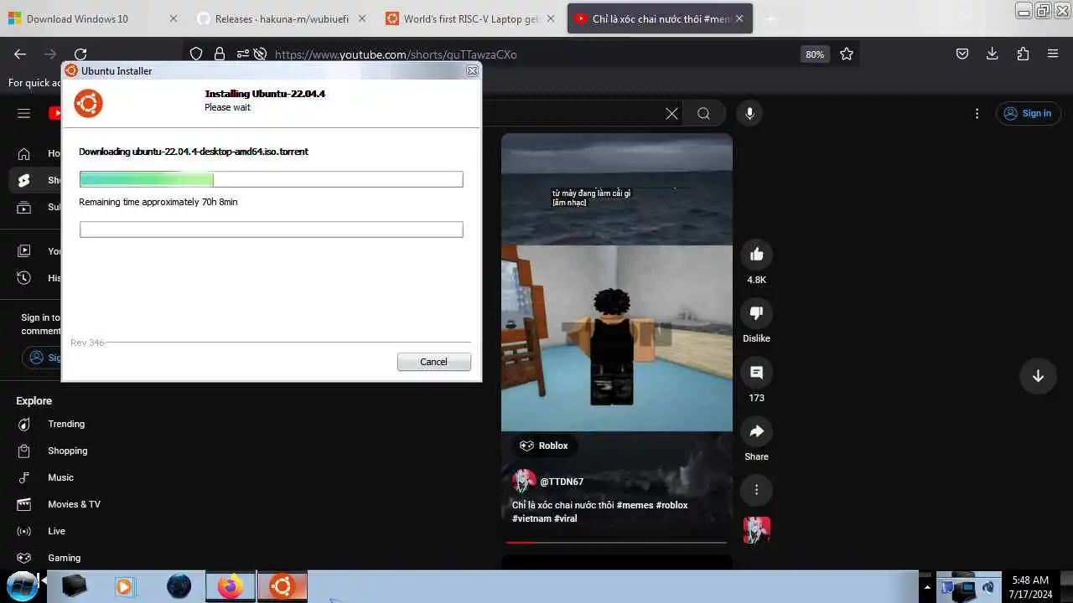Open the Subscriptions sidebar icon
Image resolution: width=1073 pixels, height=603 pixels.
(x=24, y=207)
